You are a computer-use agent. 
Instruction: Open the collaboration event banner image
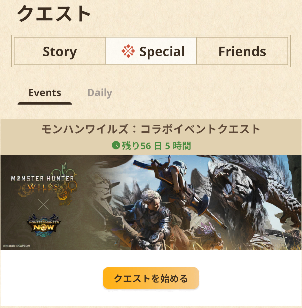pyautogui.click(x=151, y=202)
